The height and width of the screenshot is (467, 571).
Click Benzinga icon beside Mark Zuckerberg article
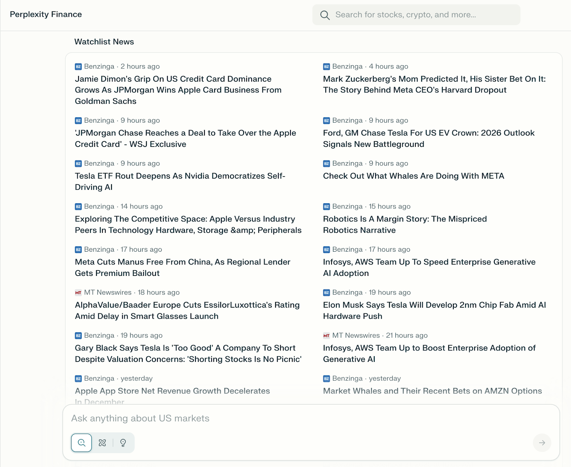[x=326, y=67]
